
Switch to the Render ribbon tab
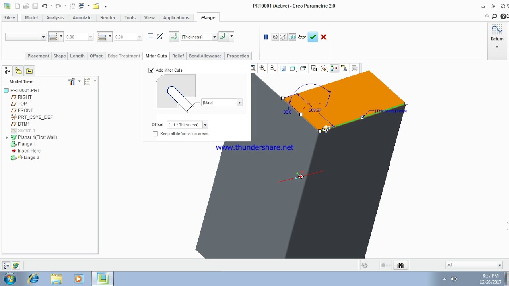coord(108,18)
